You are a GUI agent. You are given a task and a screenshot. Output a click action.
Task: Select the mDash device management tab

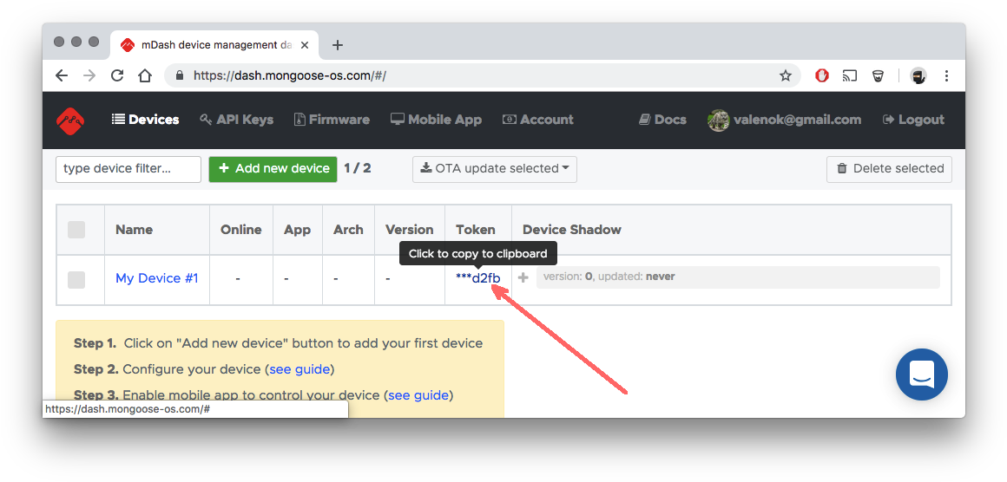[215, 45]
